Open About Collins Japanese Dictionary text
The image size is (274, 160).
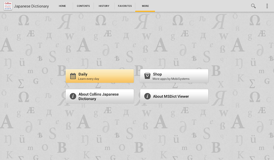coord(99,97)
